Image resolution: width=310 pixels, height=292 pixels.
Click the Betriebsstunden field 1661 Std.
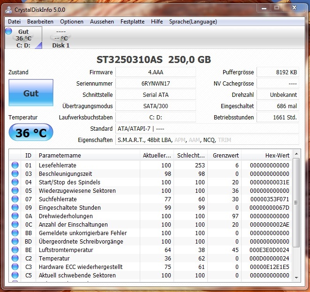278,118
